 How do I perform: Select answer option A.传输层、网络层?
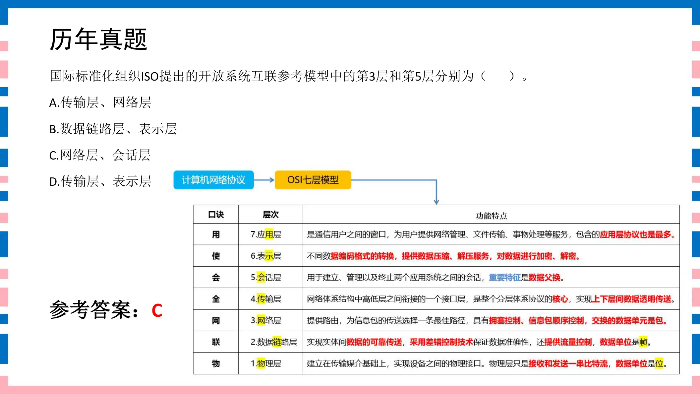(100, 102)
